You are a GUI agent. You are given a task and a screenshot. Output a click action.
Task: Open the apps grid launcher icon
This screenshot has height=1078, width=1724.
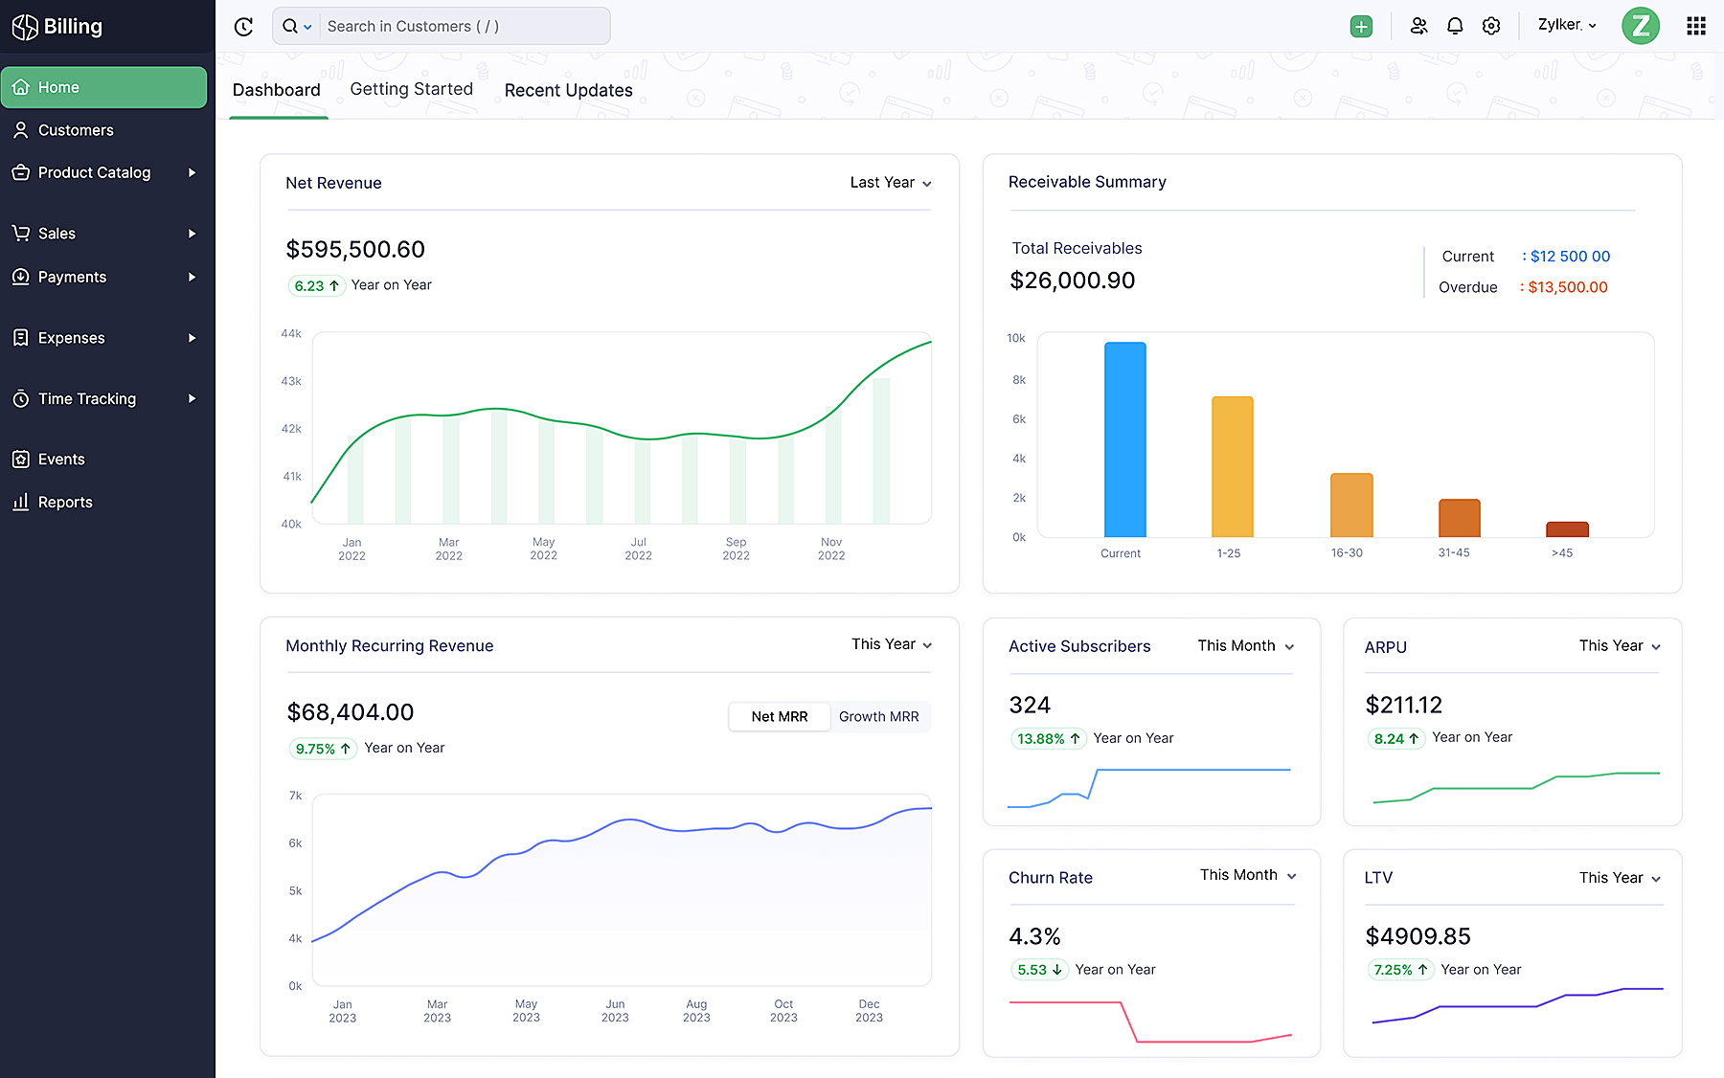pyautogui.click(x=1695, y=27)
